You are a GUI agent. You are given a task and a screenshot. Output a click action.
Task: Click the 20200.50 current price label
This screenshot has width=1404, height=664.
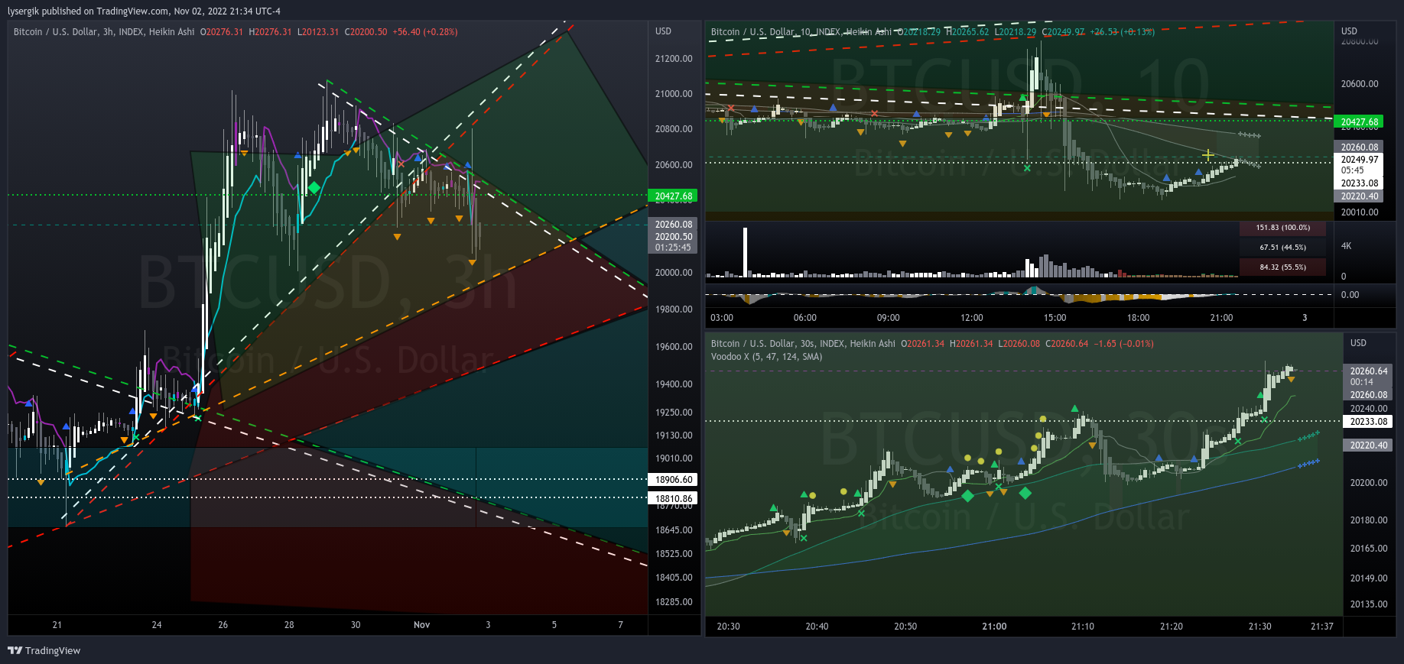point(673,236)
